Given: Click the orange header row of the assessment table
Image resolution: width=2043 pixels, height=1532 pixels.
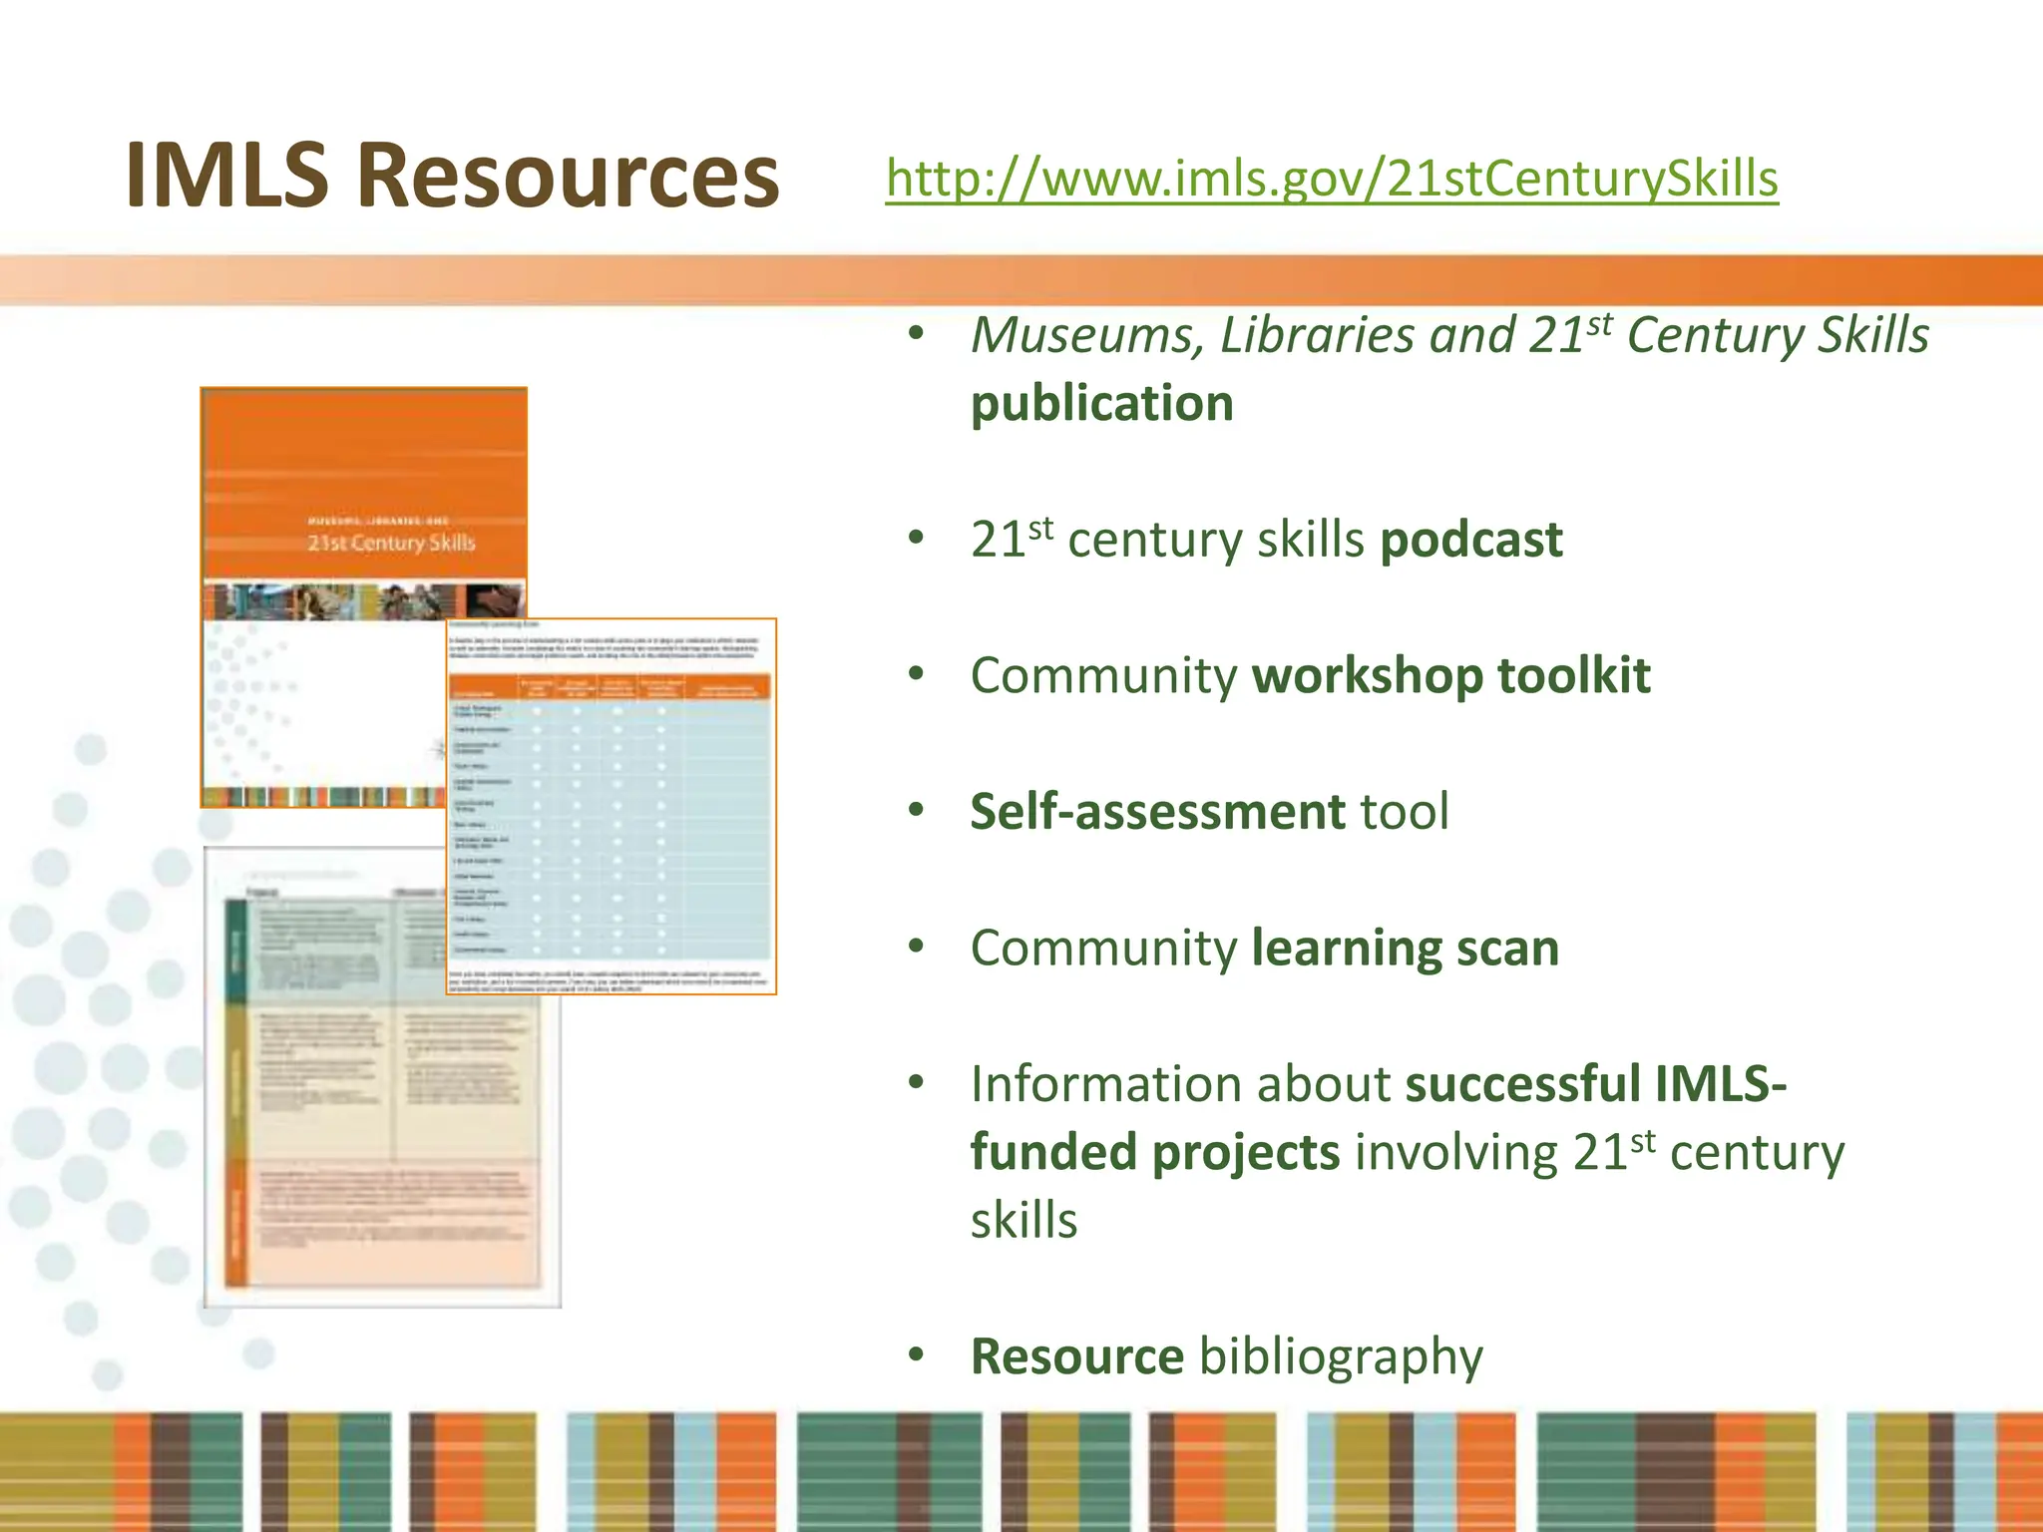Looking at the screenshot, I should point(610,686).
